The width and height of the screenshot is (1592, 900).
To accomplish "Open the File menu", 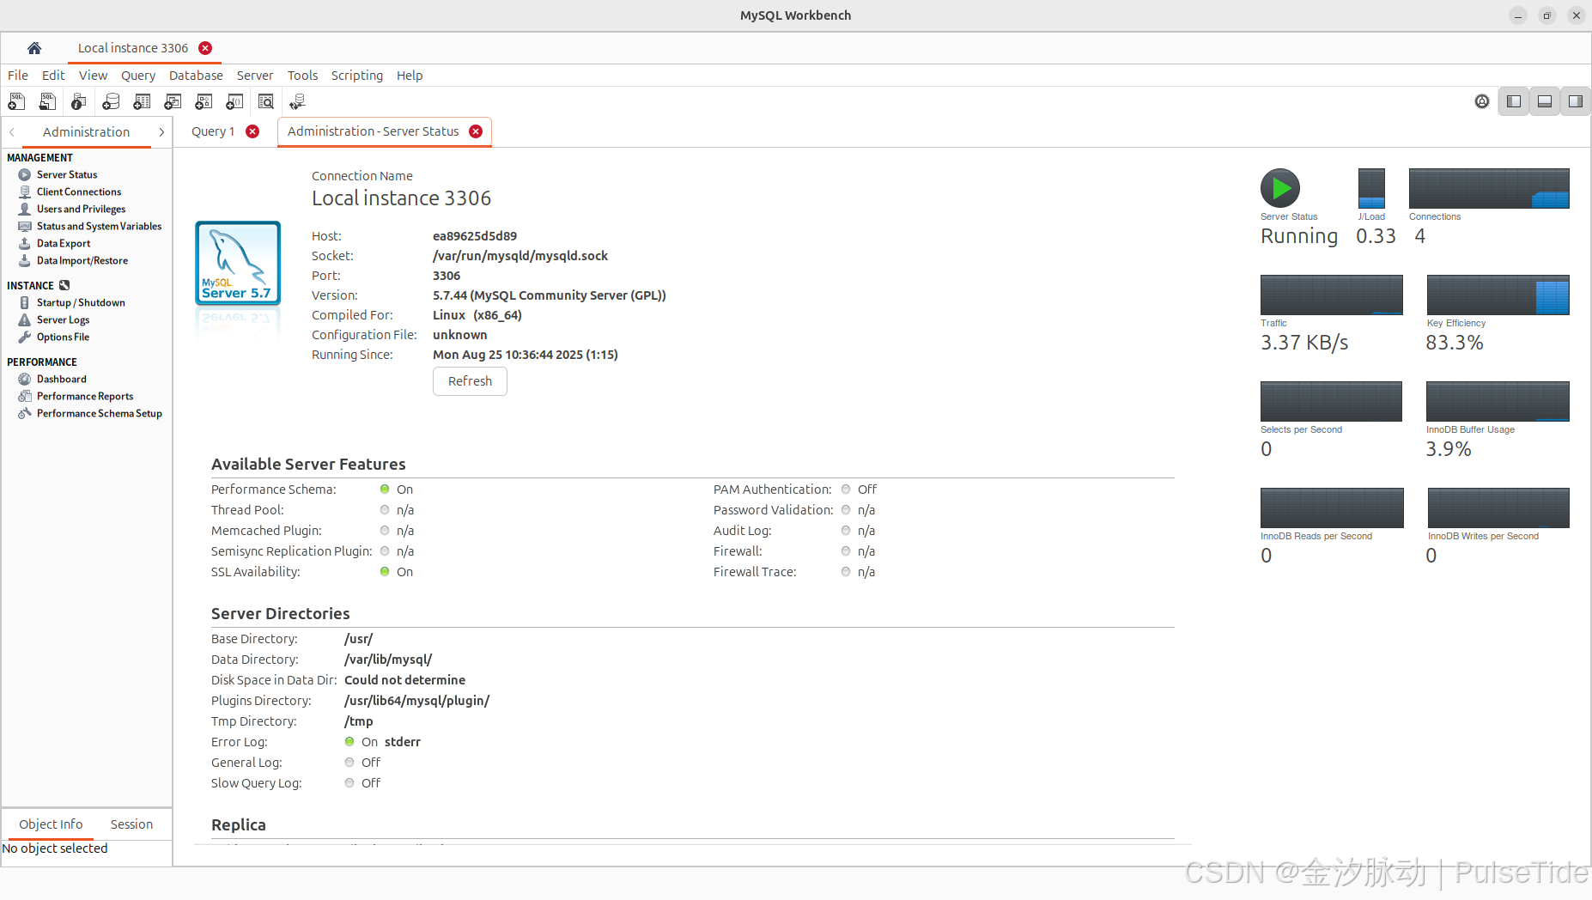I will pos(18,76).
